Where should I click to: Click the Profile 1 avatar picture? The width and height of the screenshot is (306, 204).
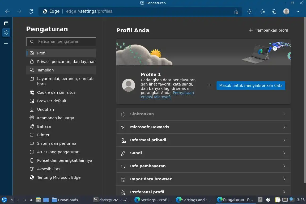128,85
